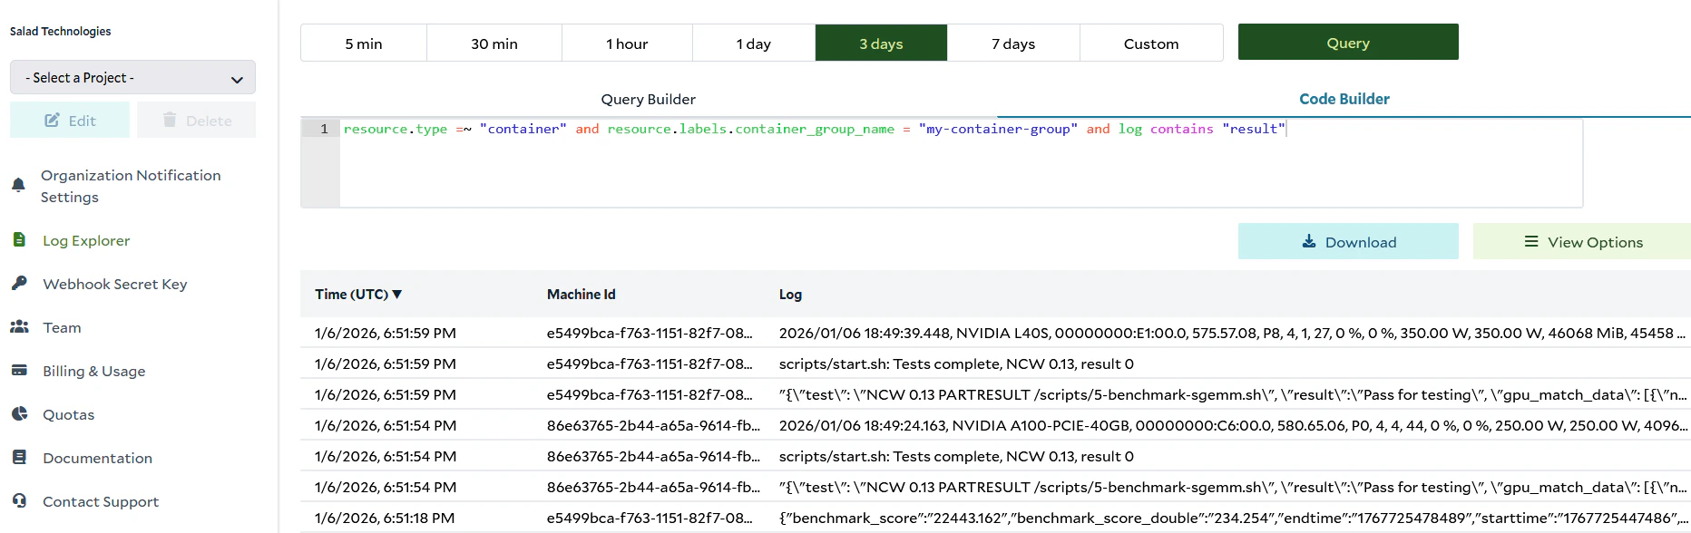Open Billing & Usage page
Image resolution: width=1691 pixels, height=533 pixels.
point(94,371)
